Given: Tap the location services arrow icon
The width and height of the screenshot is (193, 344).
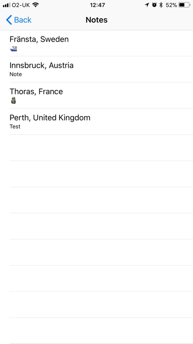Looking at the screenshot, I should (x=147, y=5).
